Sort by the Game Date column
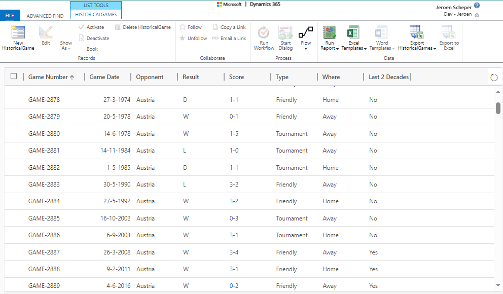This screenshot has width=503, height=294. click(104, 77)
